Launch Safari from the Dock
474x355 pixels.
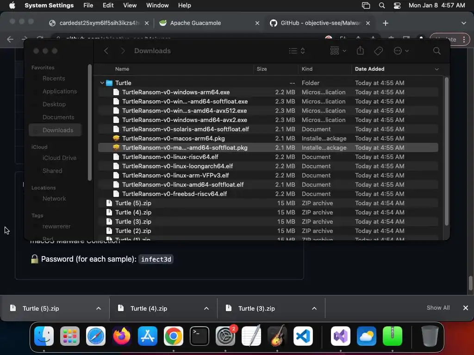click(96, 336)
